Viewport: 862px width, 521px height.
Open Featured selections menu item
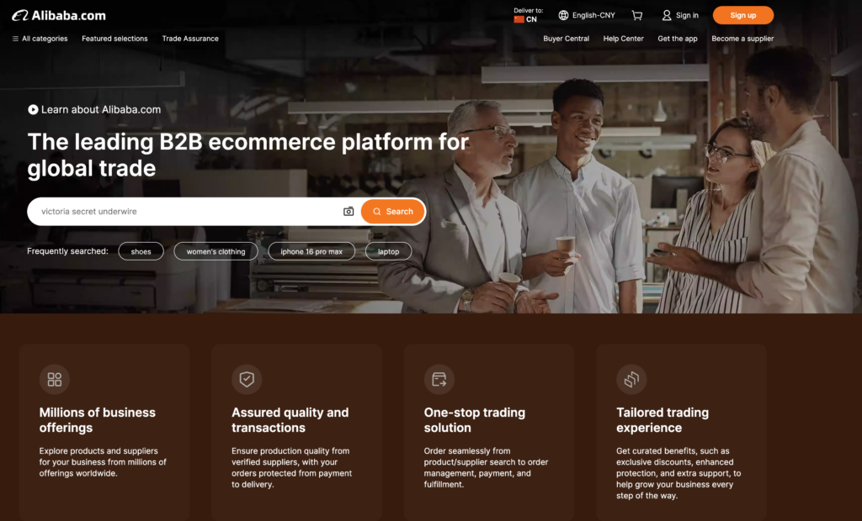[114, 39]
